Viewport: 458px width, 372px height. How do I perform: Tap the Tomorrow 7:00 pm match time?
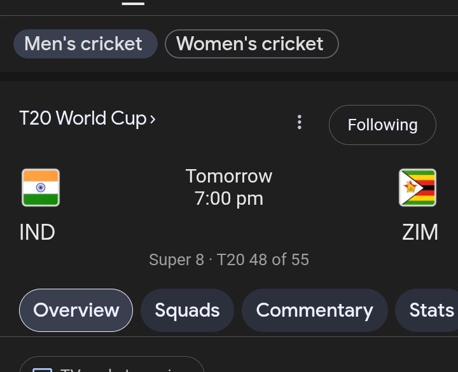pyautogui.click(x=229, y=187)
